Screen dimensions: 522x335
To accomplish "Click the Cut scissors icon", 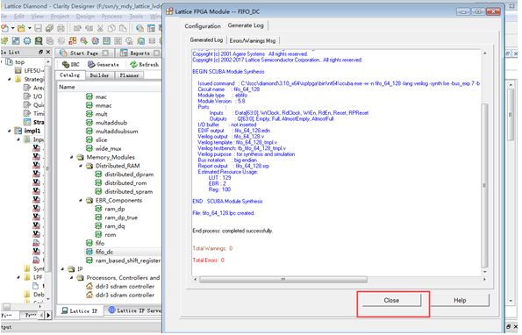I will pyautogui.click(x=100, y=28).
